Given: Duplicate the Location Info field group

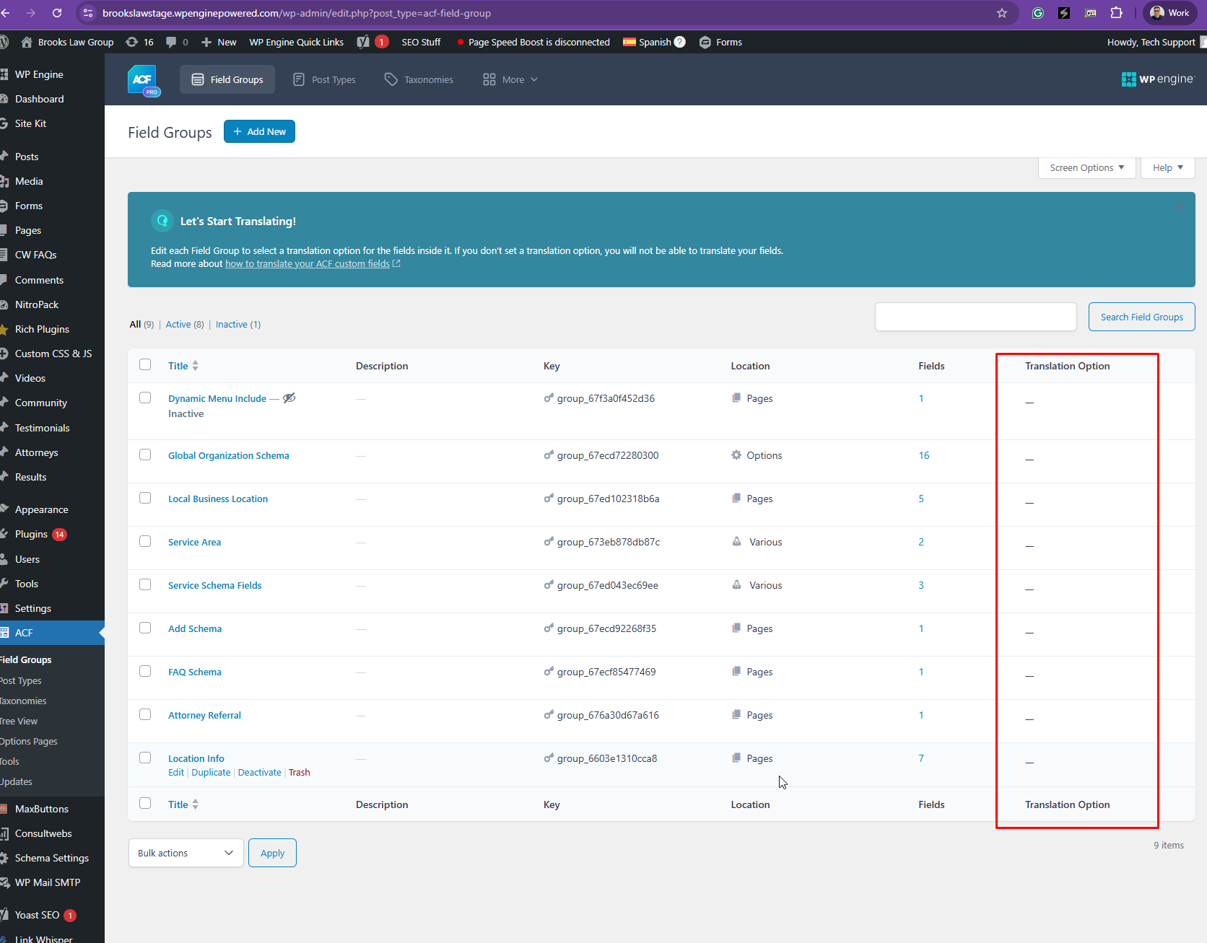Looking at the screenshot, I should click(x=211, y=772).
